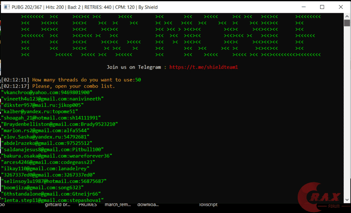Click the 'Please, open your combo list.' line
This screenshot has width=351, height=213.
[73, 86]
